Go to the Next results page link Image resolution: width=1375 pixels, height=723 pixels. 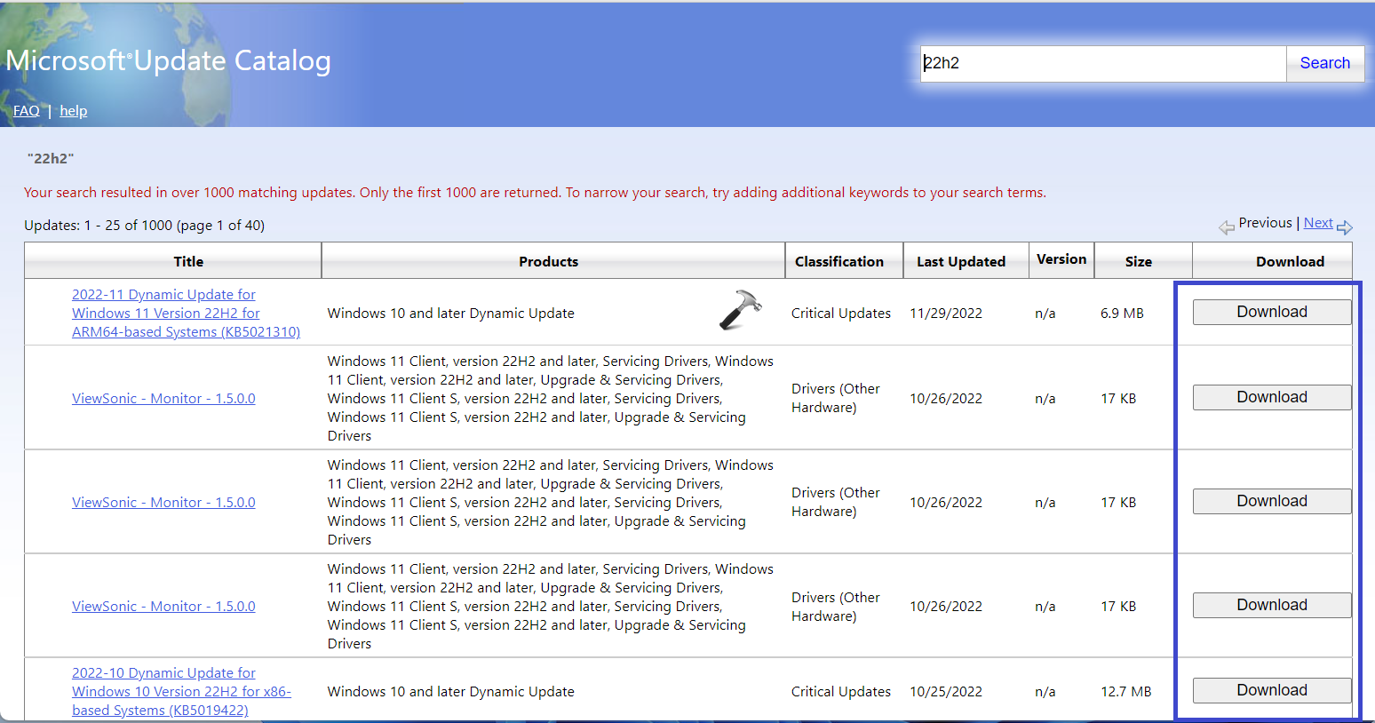1317,223
